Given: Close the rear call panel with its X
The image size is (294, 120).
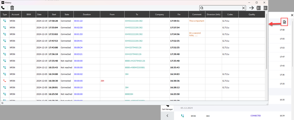Looking at the screenshot, I should [x=292, y=15].
